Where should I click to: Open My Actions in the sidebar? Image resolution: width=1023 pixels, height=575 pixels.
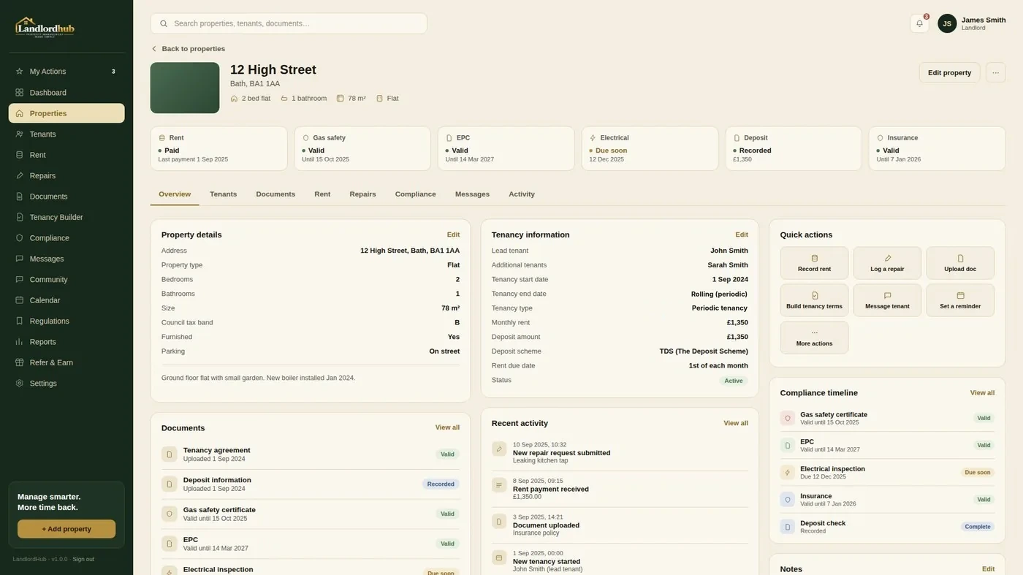[x=66, y=72]
